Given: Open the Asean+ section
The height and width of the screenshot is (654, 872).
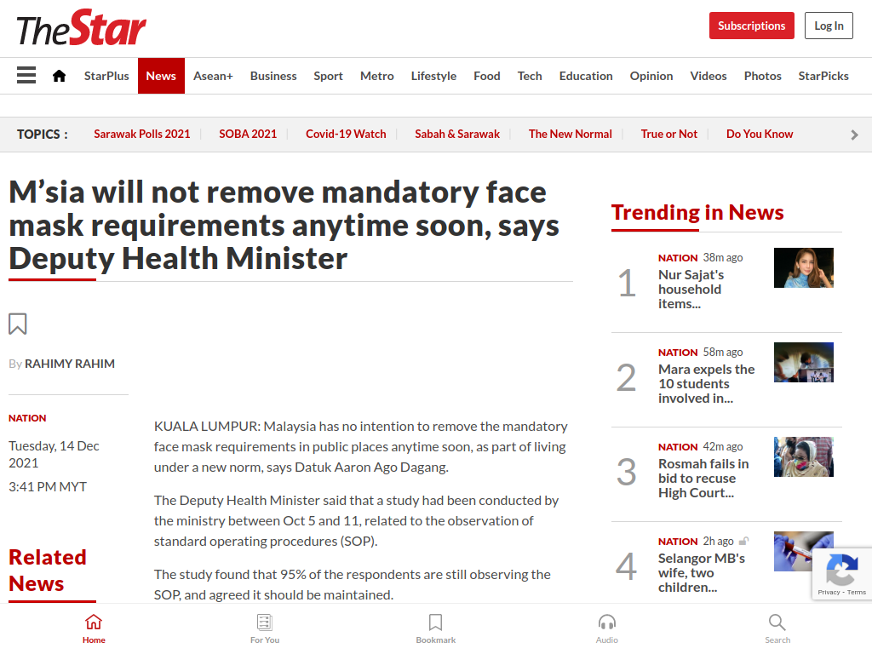Looking at the screenshot, I should coord(213,76).
